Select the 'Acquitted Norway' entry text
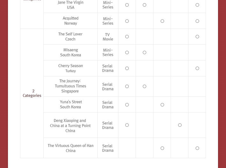The image size is (226, 168). pos(70,21)
